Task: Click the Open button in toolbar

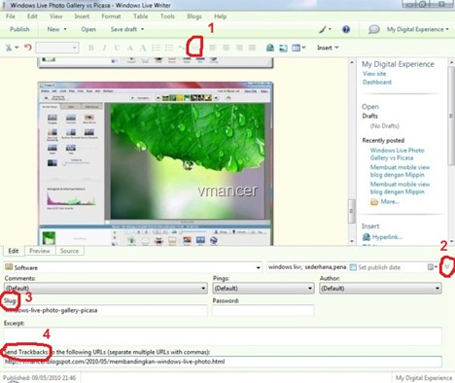Action: point(88,29)
